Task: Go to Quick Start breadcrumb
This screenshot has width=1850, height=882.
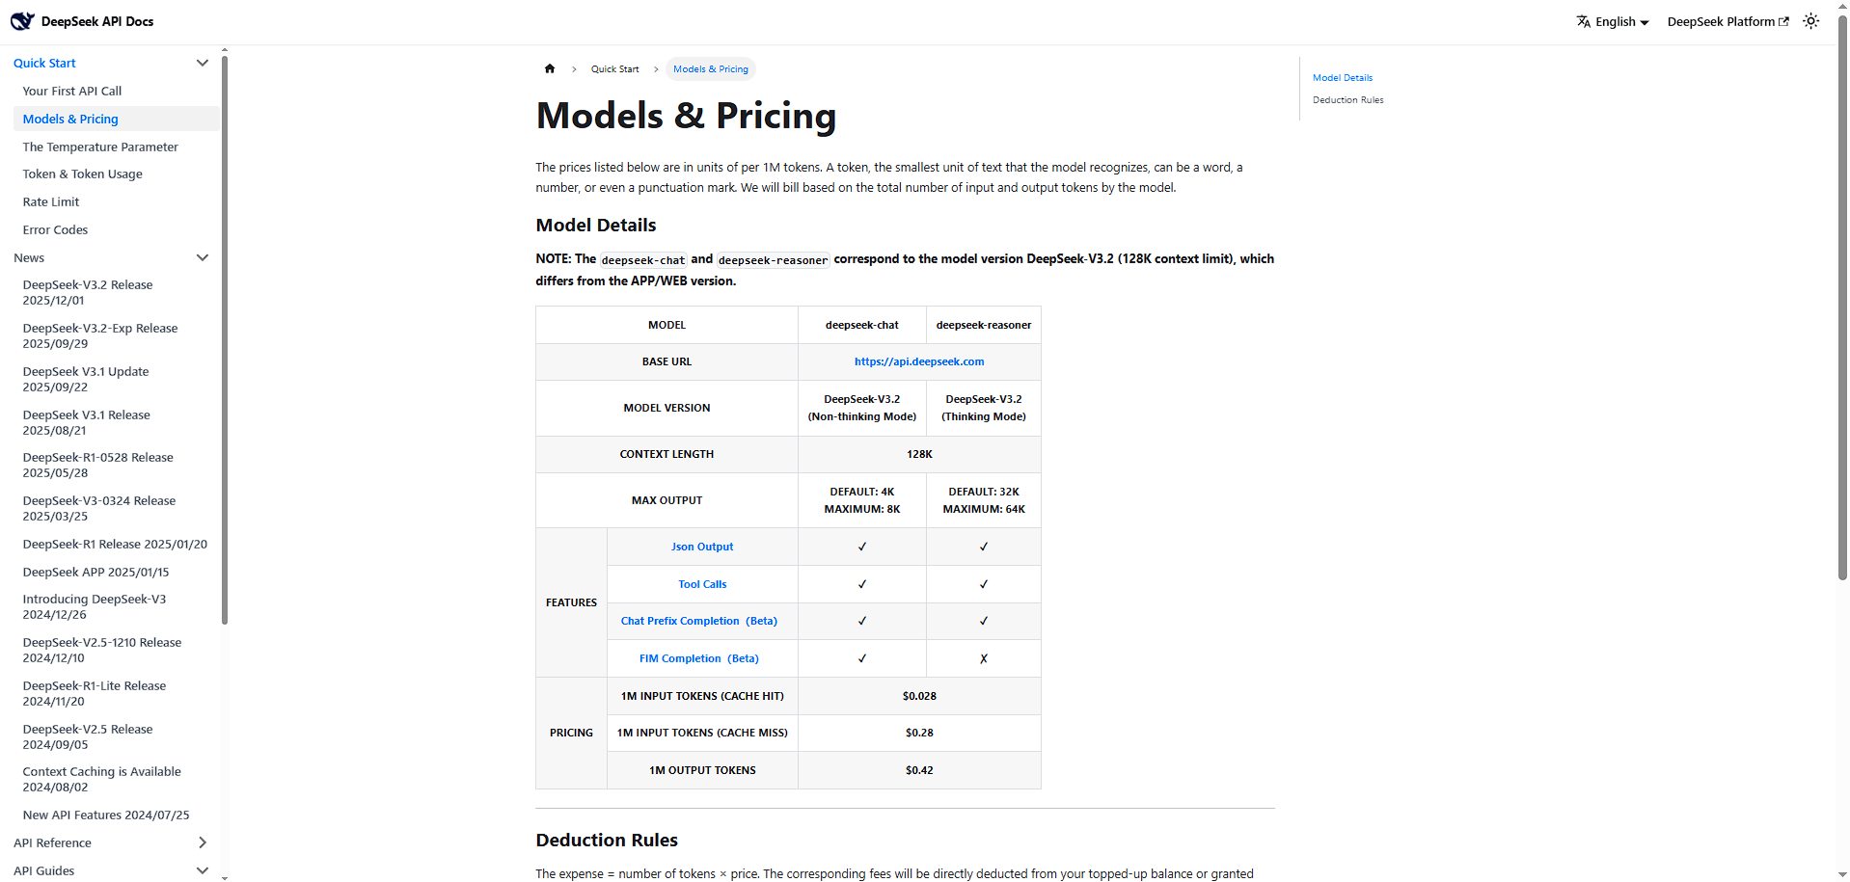Action: (x=614, y=68)
